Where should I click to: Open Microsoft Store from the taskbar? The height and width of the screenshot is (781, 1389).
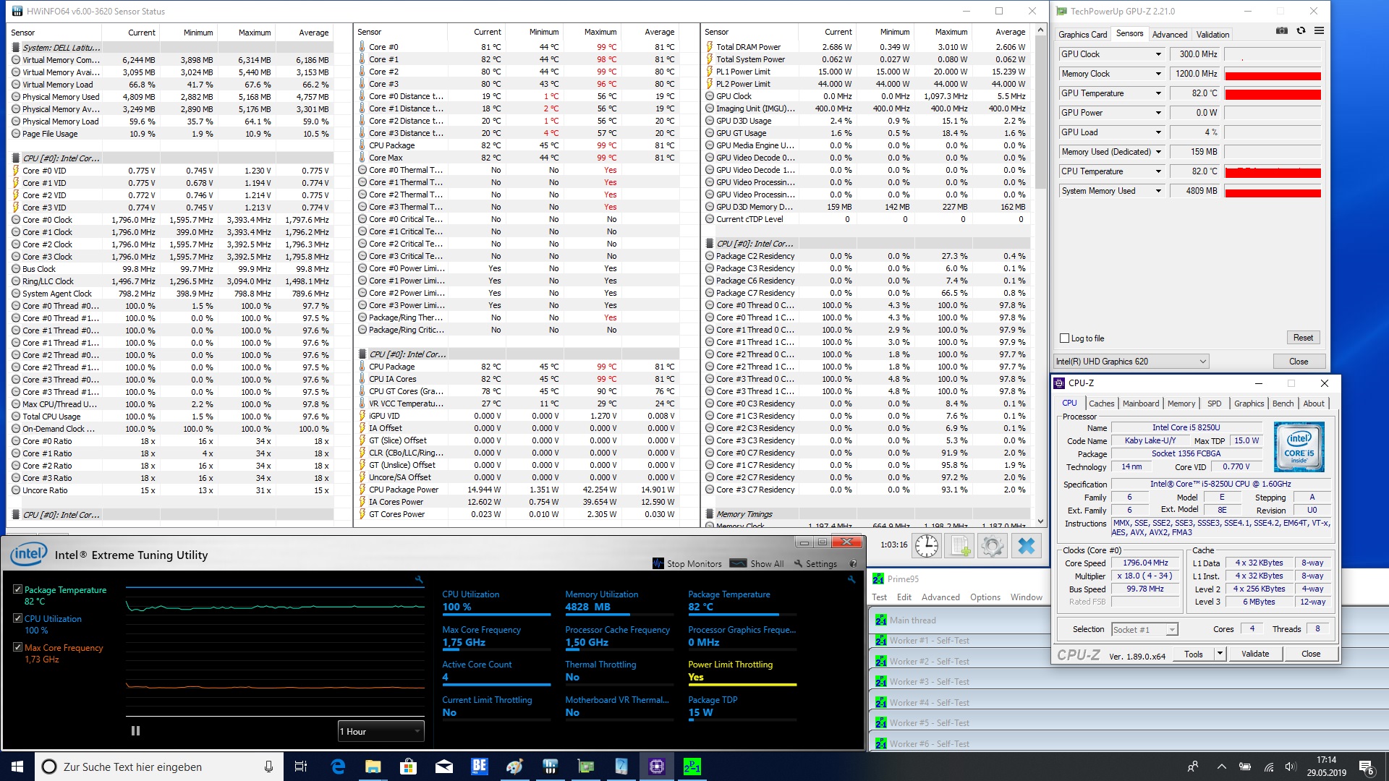coord(409,767)
